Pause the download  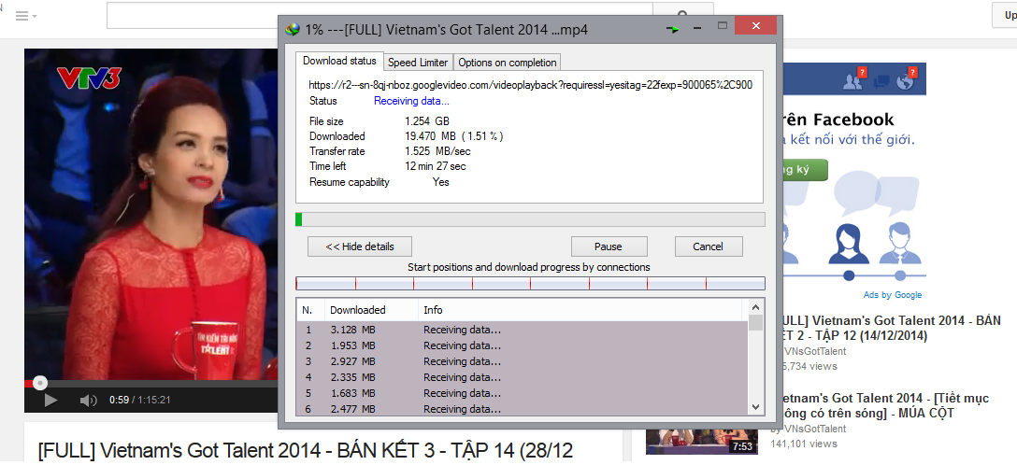click(609, 247)
